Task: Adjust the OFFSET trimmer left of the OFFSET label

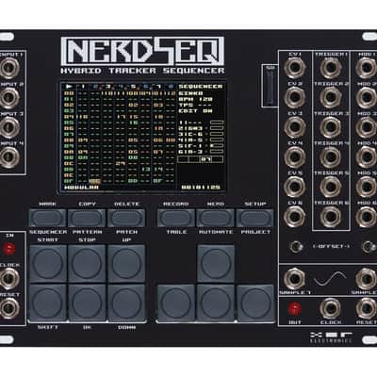Action: click(296, 247)
